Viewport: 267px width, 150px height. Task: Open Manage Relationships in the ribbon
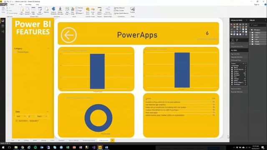point(108,11)
